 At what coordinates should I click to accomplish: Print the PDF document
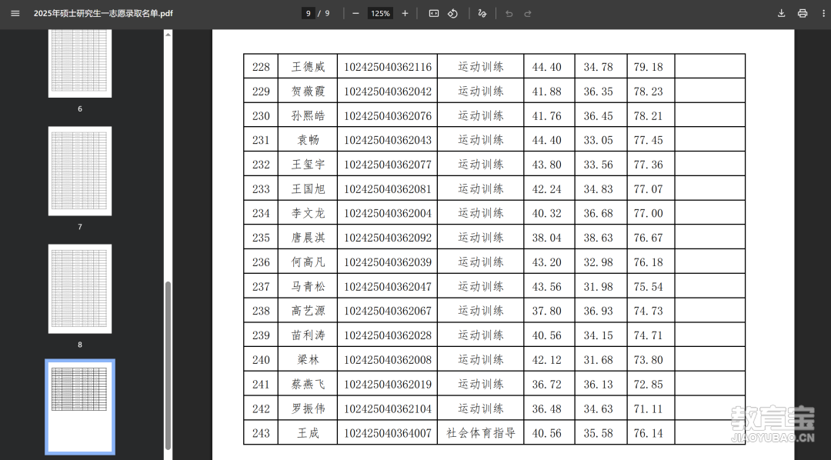pos(803,13)
